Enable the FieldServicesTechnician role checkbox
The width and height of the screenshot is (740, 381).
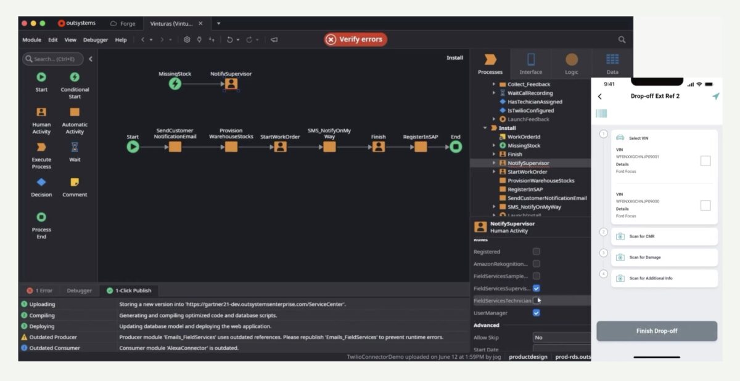pyautogui.click(x=536, y=300)
